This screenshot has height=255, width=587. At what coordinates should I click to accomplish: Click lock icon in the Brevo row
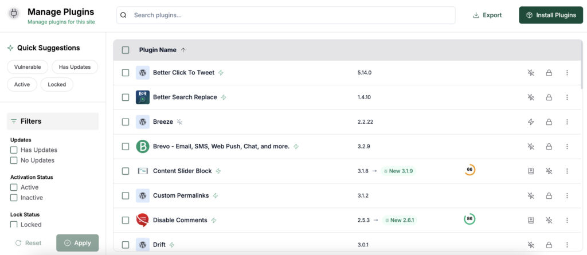(x=549, y=146)
